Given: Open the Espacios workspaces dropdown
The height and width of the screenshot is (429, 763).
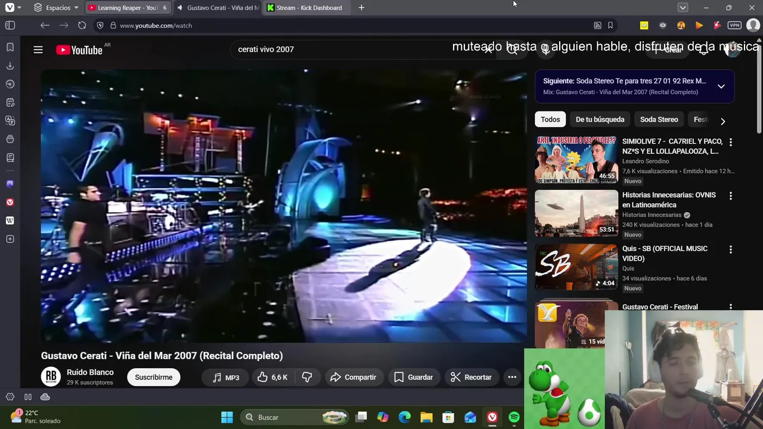Looking at the screenshot, I should pos(55,8).
